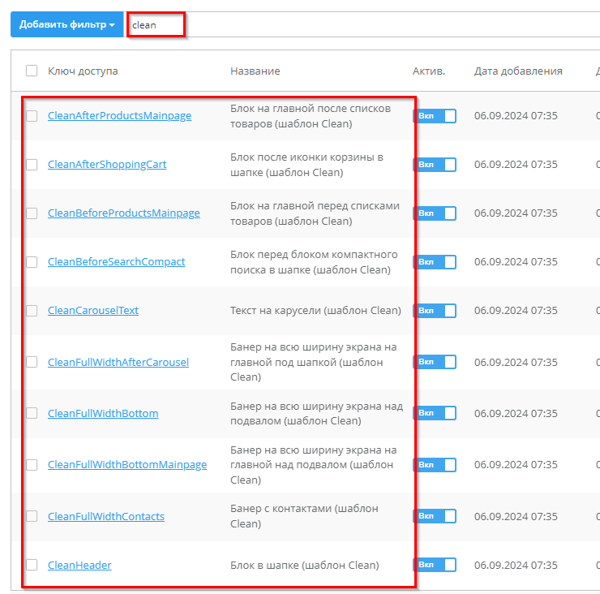This screenshot has height=594, width=600.
Task: Switch off the CleanFullWidthContacts active toggle
Action: coord(435,516)
